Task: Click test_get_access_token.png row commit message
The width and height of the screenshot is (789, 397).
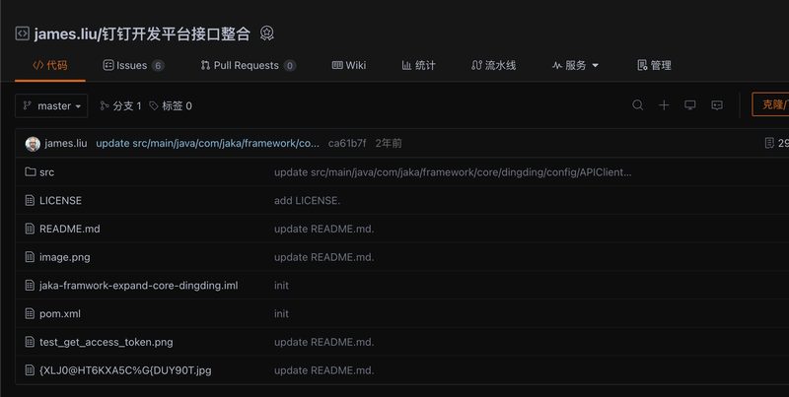Action: [x=324, y=342]
